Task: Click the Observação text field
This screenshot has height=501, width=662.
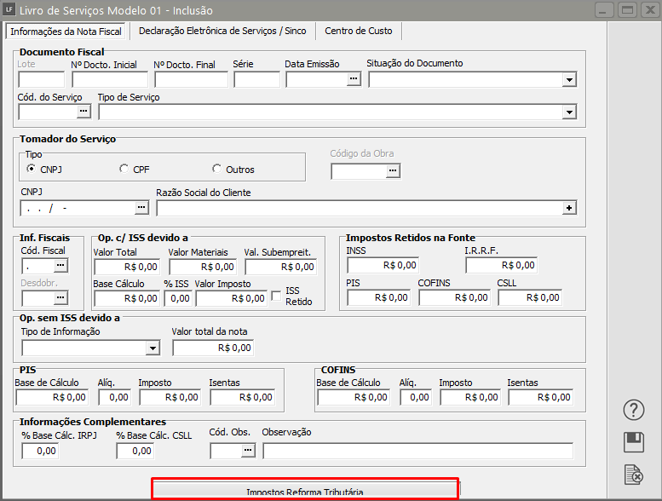Action: click(x=418, y=451)
